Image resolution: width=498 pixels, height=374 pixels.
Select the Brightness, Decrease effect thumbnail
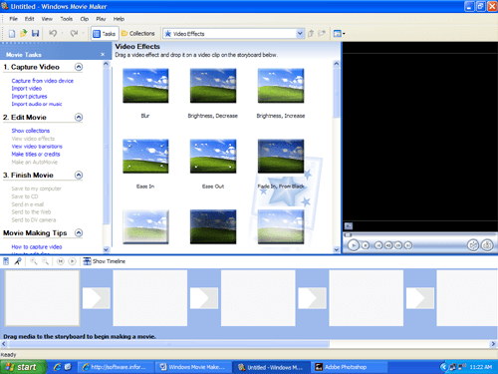(213, 86)
